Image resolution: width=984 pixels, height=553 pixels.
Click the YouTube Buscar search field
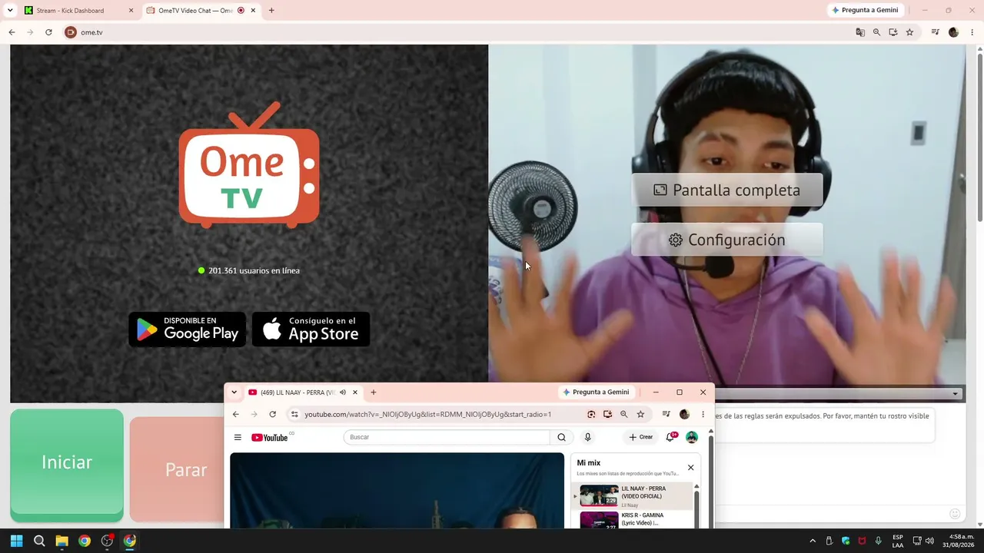pyautogui.click(x=447, y=437)
